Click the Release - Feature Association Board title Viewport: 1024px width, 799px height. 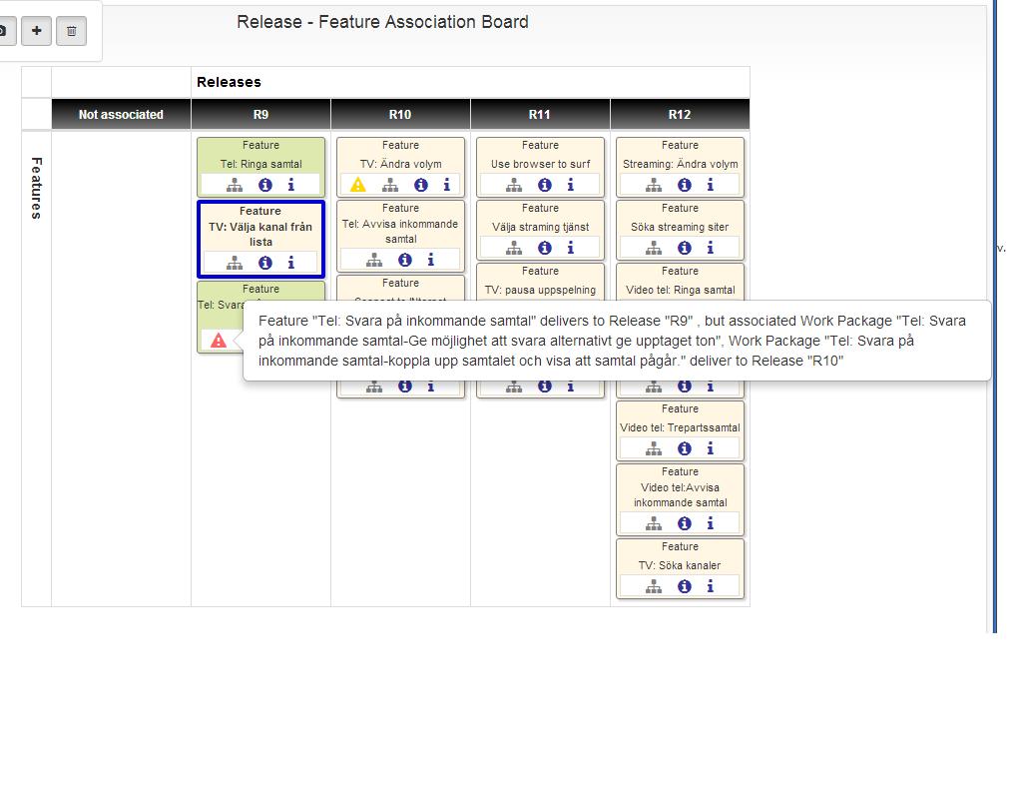click(x=382, y=22)
